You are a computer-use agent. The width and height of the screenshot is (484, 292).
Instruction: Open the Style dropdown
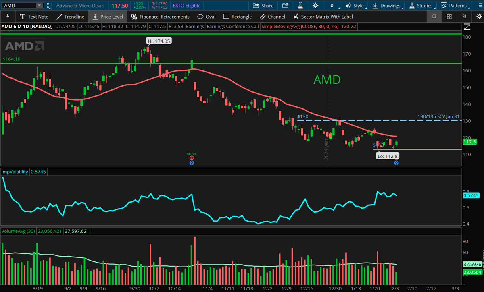pos(356,6)
